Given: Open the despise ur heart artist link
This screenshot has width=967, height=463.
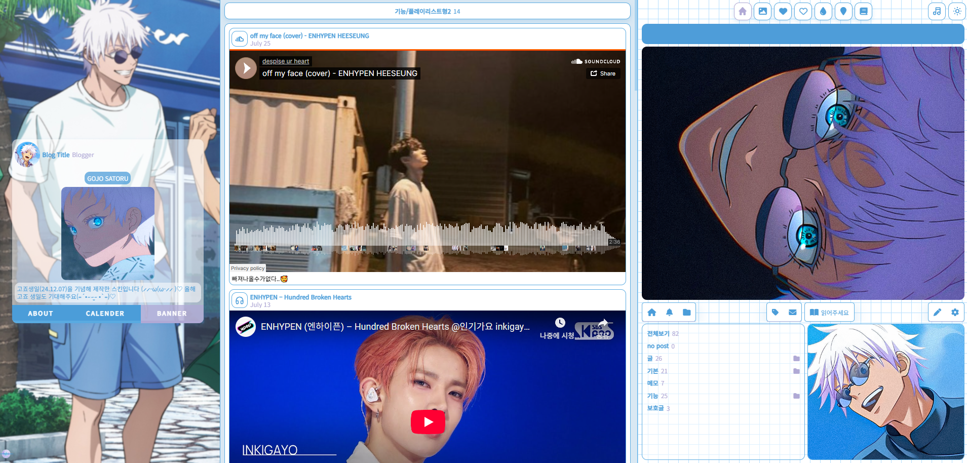Looking at the screenshot, I should pos(286,61).
